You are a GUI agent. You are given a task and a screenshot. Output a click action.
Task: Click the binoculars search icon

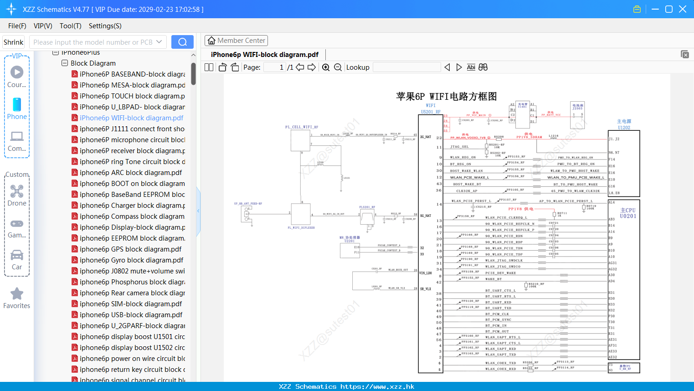(x=483, y=67)
